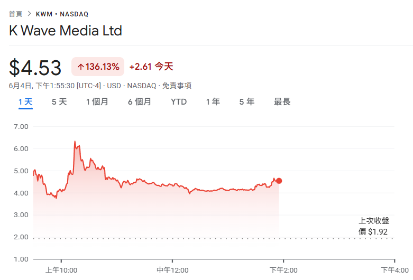The height and width of the screenshot is (280, 413).
Task: Click the 136.13% percent change badge
Action: coord(98,67)
